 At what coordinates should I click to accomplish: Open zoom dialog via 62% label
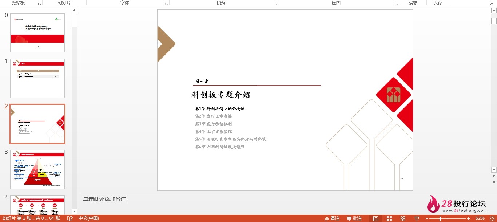[x=480, y=218]
